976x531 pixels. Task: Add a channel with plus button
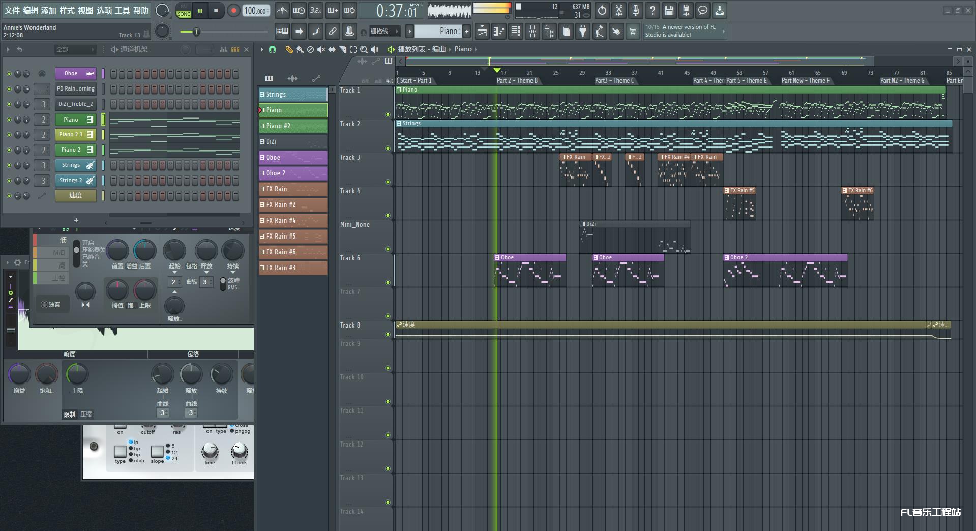[x=76, y=220]
